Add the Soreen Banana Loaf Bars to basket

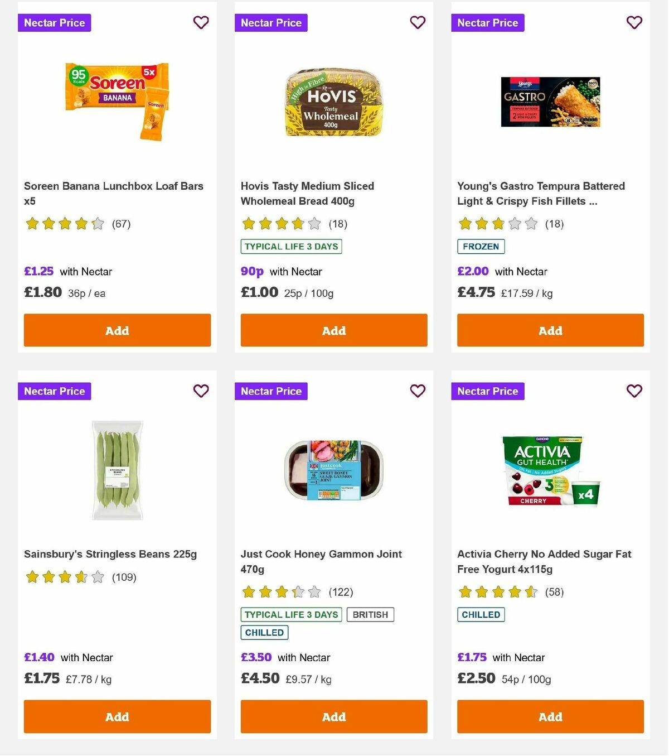[x=117, y=330]
